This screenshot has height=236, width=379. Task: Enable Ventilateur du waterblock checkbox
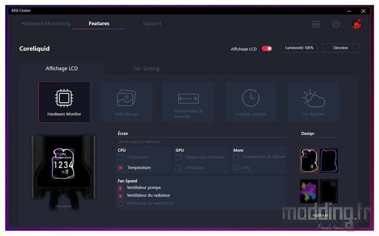point(120,204)
